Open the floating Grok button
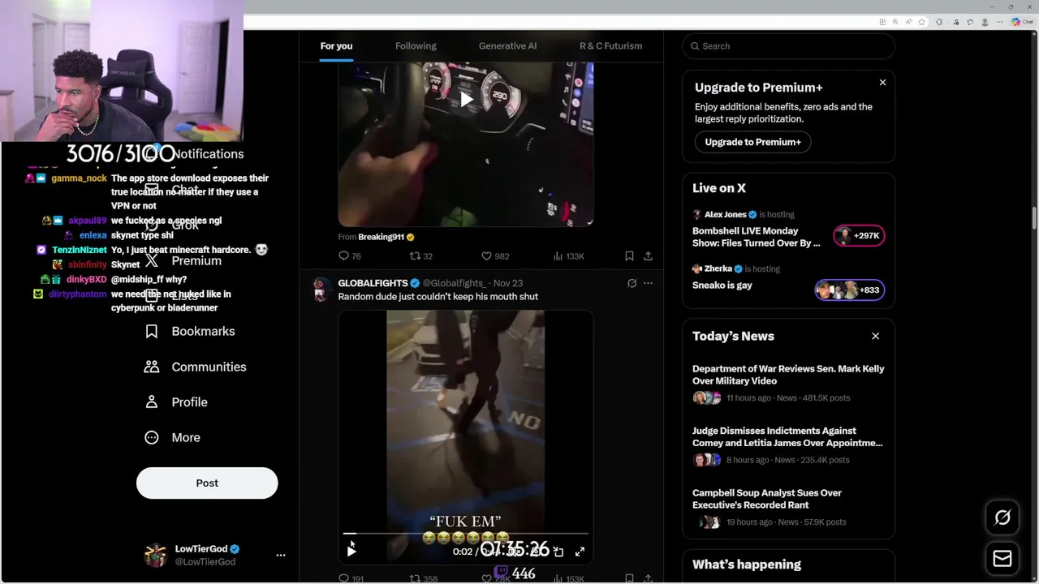Image resolution: width=1039 pixels, height=584 pixels. coord(1002,517)
